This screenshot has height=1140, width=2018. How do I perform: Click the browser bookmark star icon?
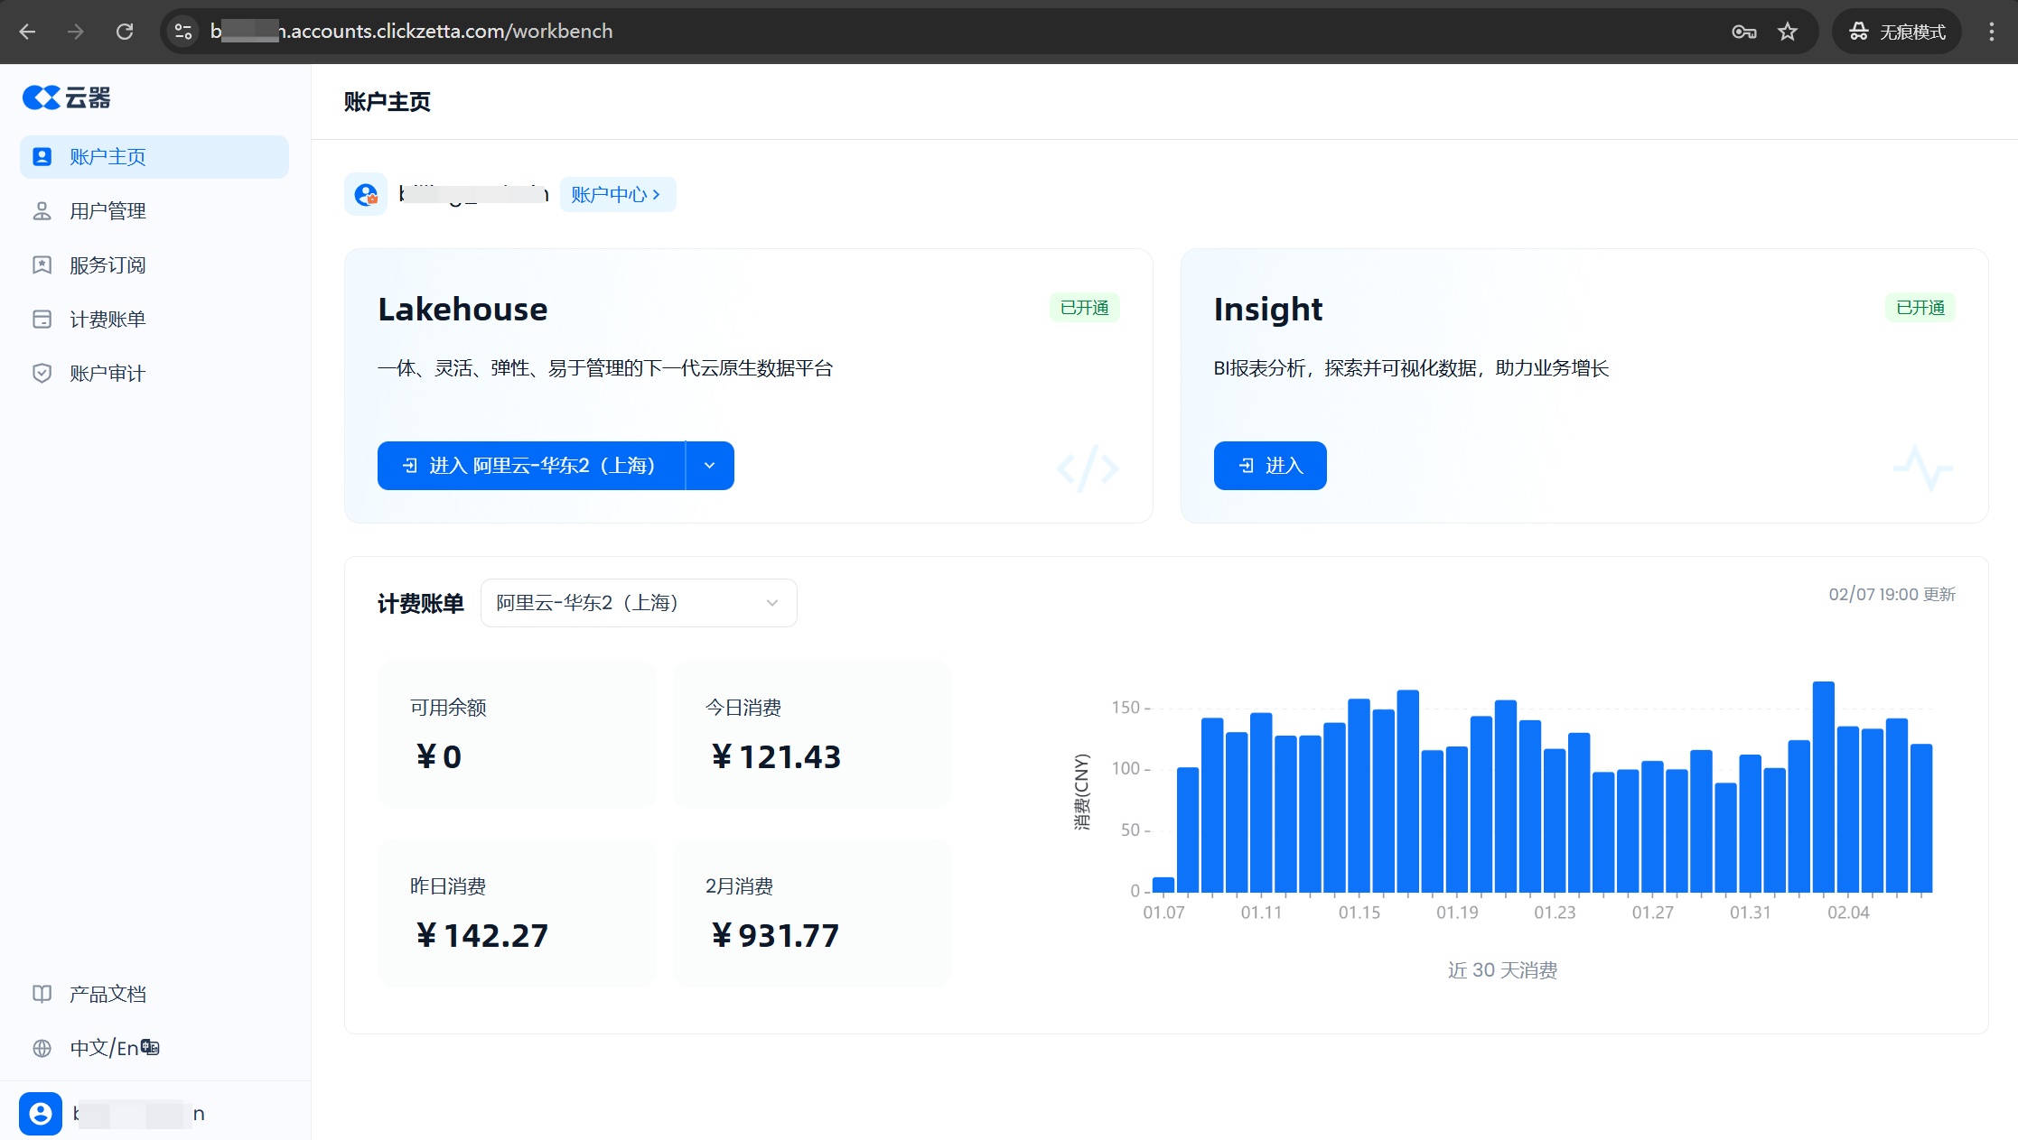[1787, 32]
